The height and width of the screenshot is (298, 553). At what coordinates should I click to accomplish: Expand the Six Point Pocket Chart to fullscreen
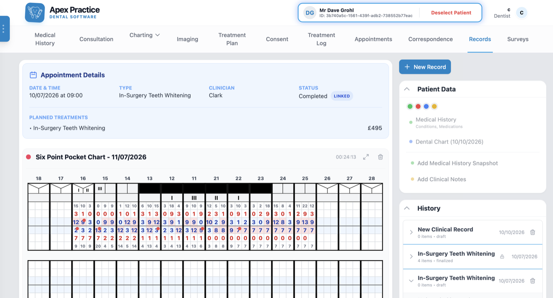366,157
